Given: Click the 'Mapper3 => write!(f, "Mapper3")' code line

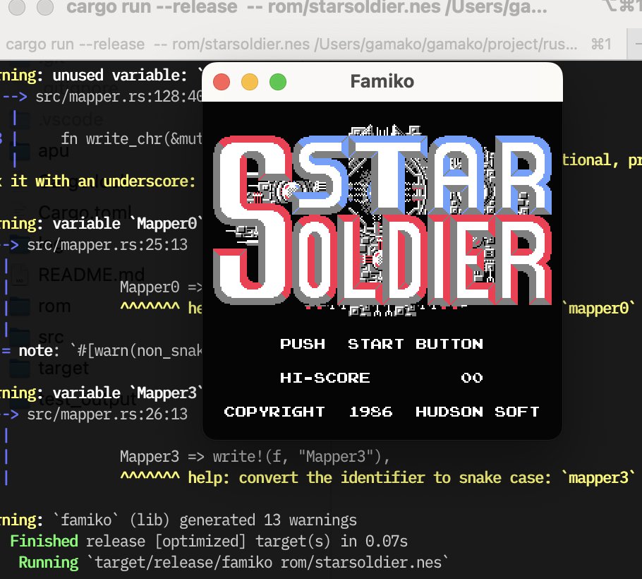Looking at the screenshot, I should point(255,456).
